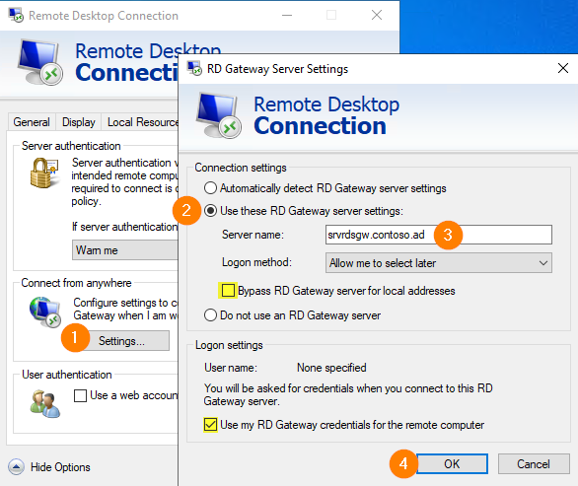Viewport: 578px width, 486px height.
Task: Uncheck Use my RD Gateway credentials checkbox
Action: (210, 425)
